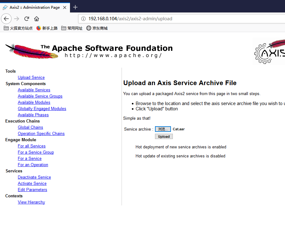Click the Upload an Axis Service Archive File title
Viewport: 285px width, 226px height.
(180, 83)
